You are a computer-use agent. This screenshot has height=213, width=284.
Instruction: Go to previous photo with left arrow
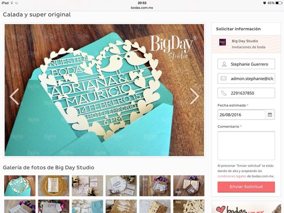coord(14,97)
